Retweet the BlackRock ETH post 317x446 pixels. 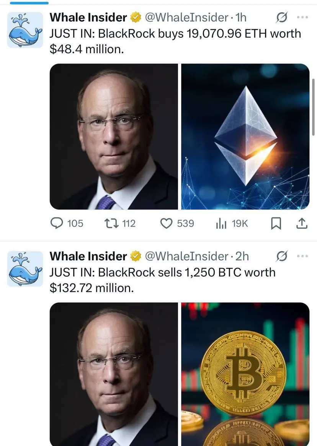click(x=120, y=223)
